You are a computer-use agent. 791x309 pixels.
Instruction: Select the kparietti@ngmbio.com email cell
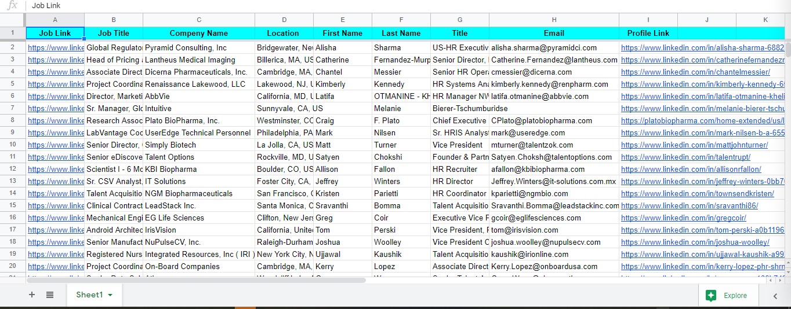[554, 193]
